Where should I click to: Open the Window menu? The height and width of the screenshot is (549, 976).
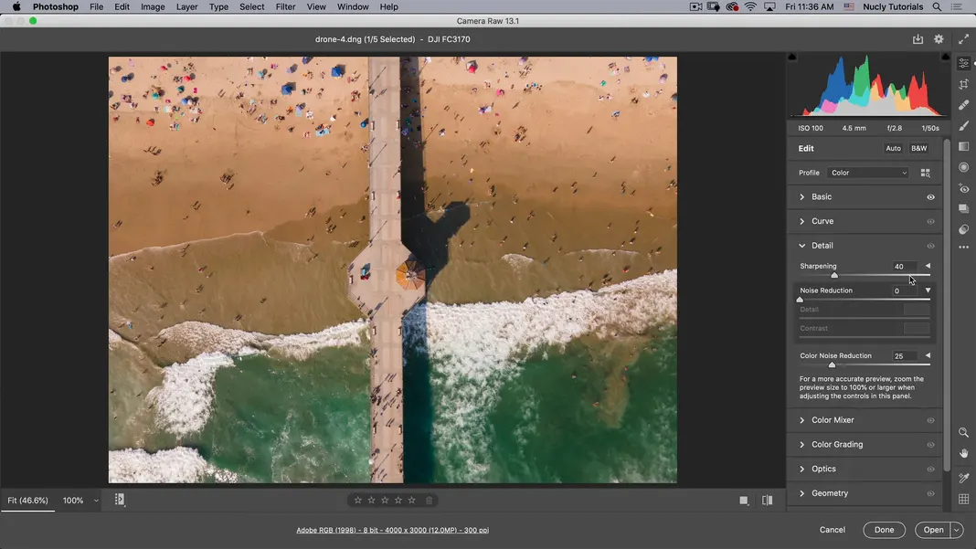tap(353, 6)
